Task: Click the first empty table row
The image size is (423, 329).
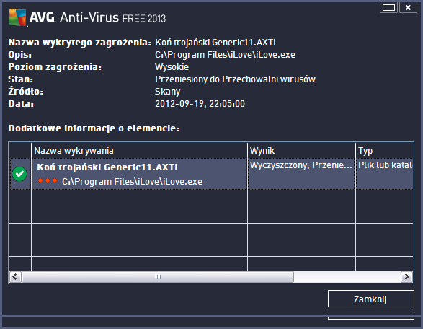Action: point(211,207)
